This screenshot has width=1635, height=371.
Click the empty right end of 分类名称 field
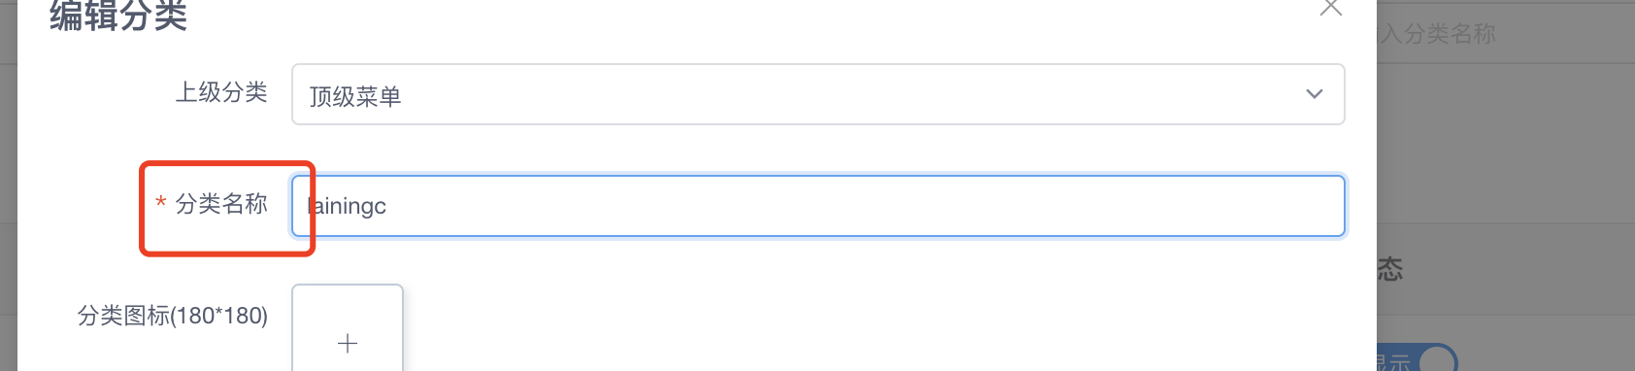pos(1165,206)
